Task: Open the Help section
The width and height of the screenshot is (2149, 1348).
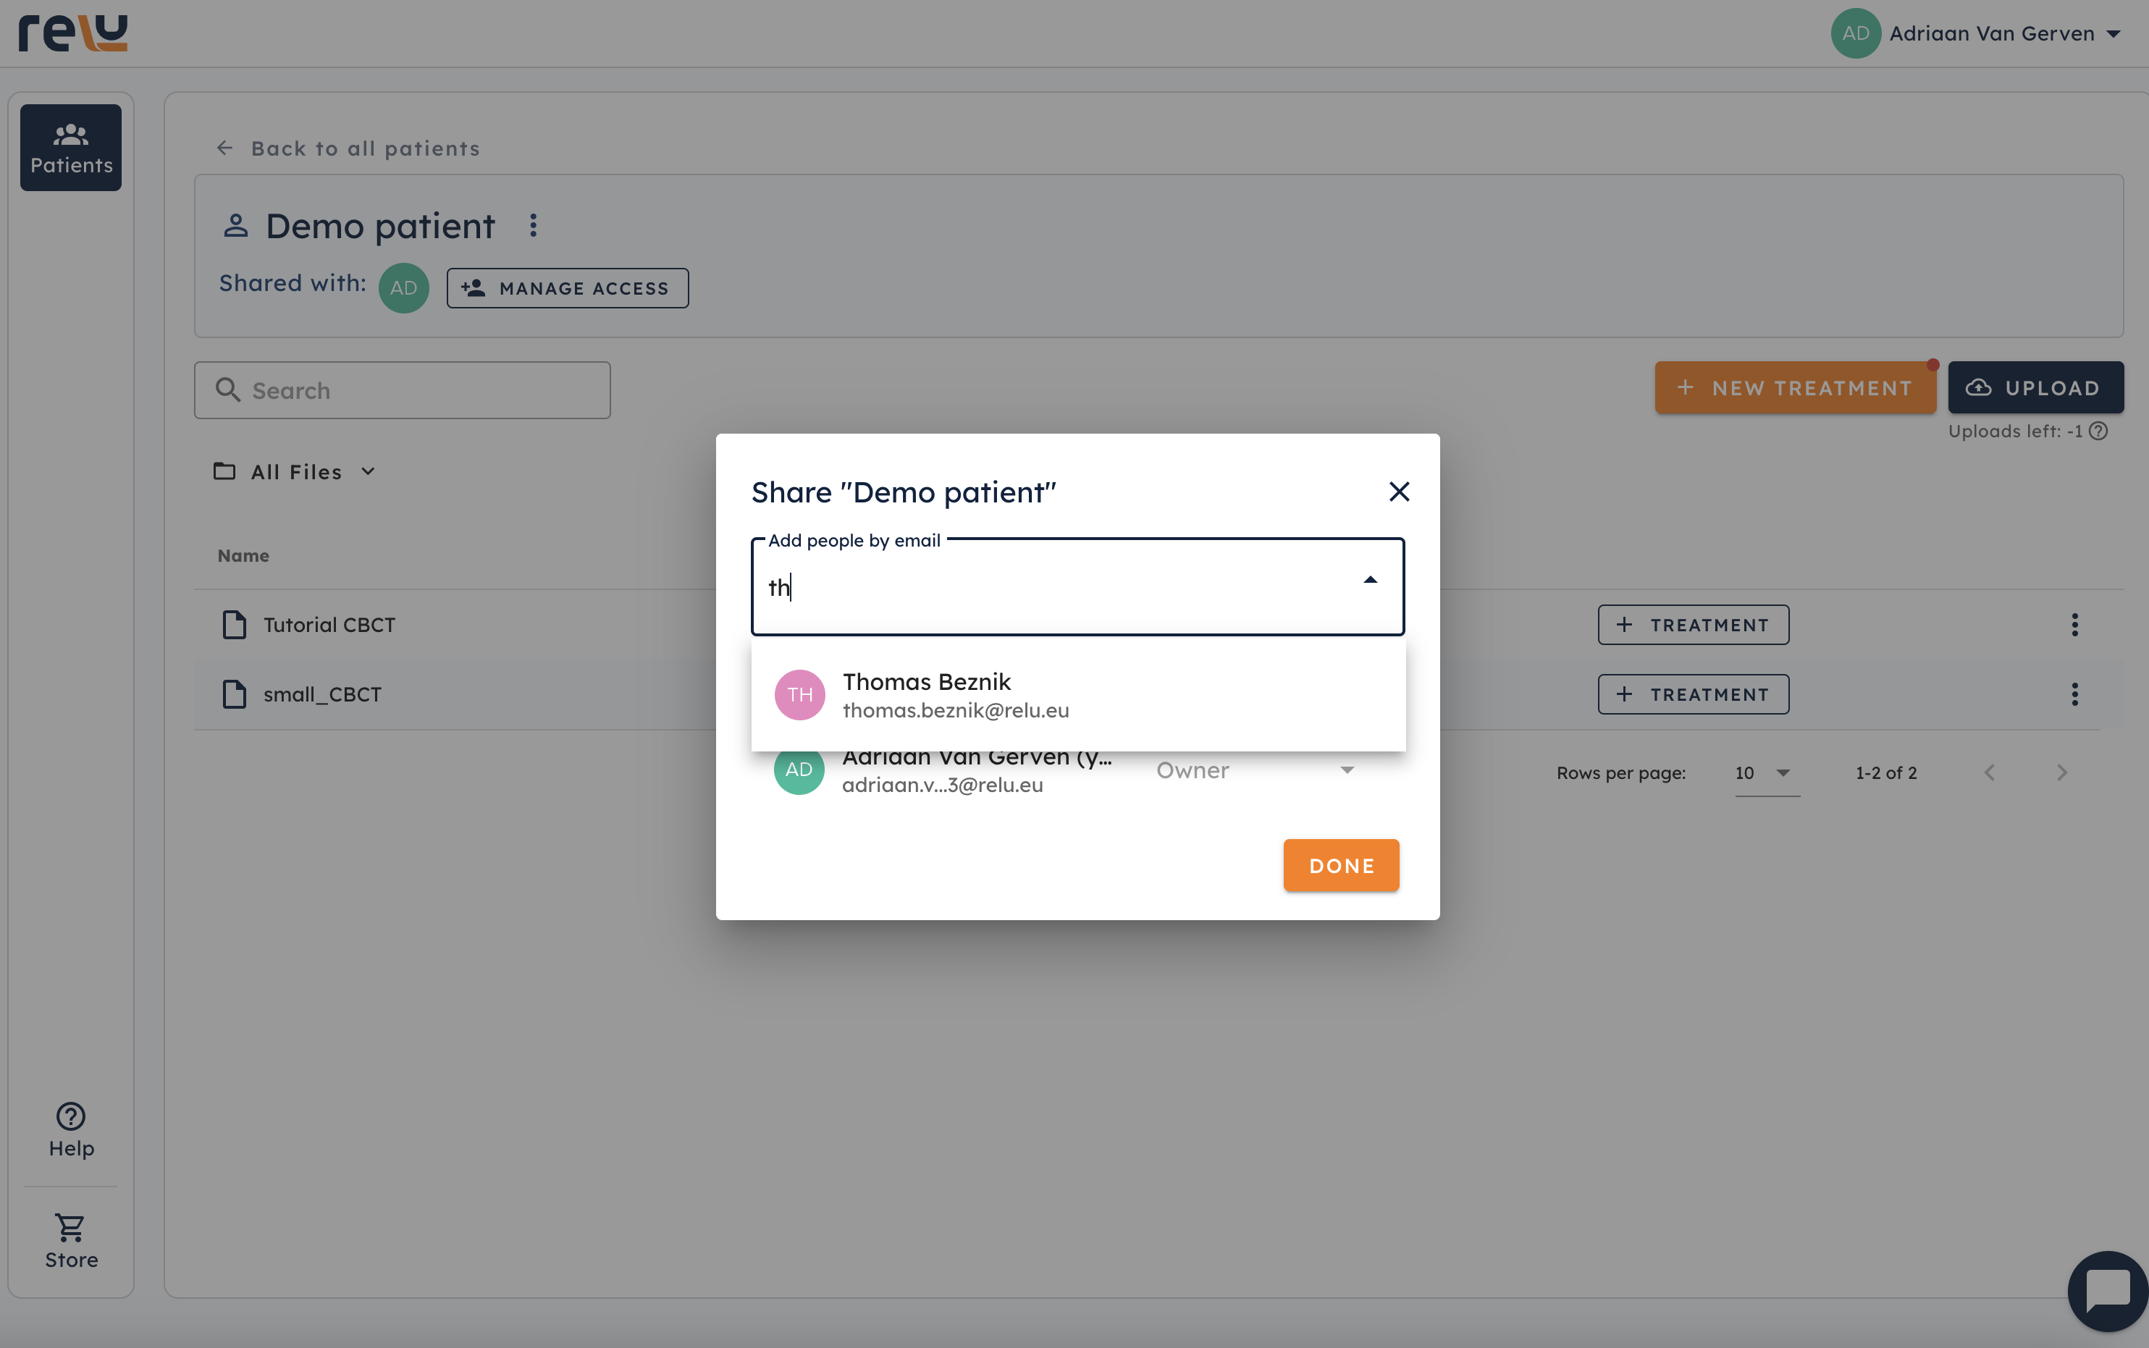Action: [72, 1129]
